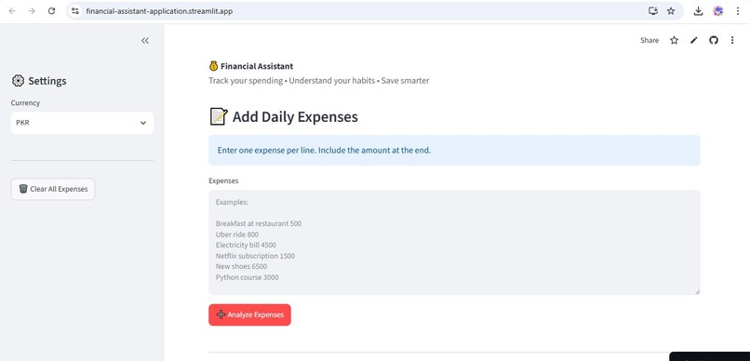This screenshot has height=361, width=750.
Task: Focus the Expenses text area
Action: (454, 242)
